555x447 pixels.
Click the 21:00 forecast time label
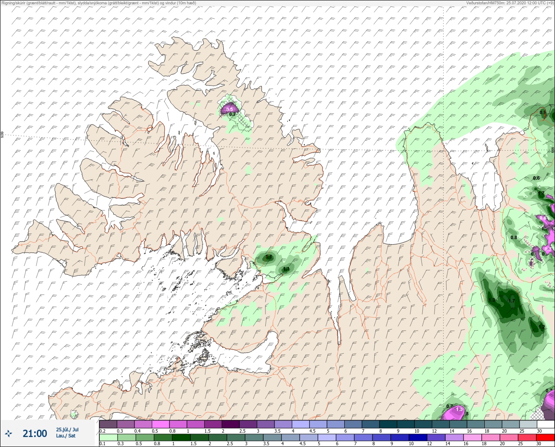pyautogui.click(x=35, y=433)
